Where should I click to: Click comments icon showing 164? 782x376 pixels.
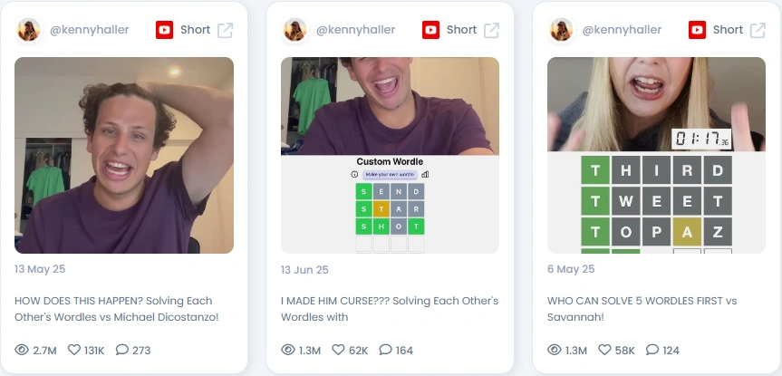[x=385, y=350]
